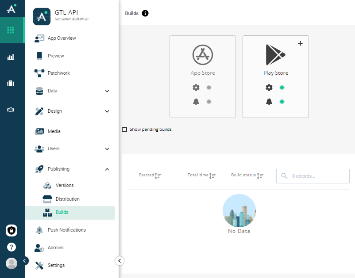Image resolution: width=355 pixels, height=278 pixels.
Task: Expand the Design menu chevron
Action: [x=107, y=111]
